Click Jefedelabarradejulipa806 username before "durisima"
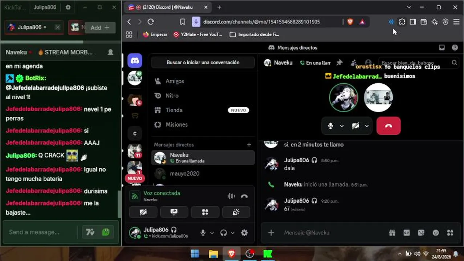464x261 pixels. tap(44, 191)
